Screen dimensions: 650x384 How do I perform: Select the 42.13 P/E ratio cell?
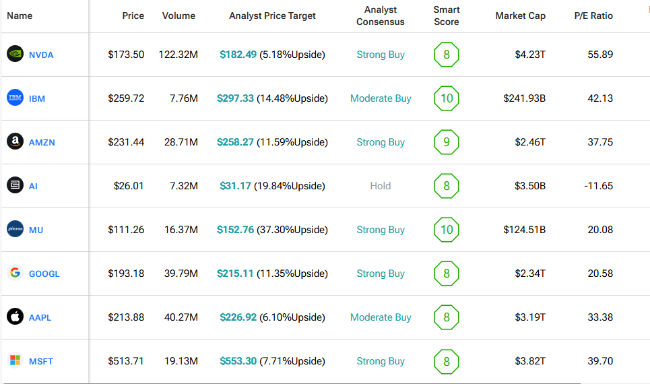click(x=600, y=98)
